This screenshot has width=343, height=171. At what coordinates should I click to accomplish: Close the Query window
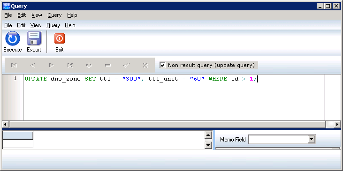[x=336, y=6]
